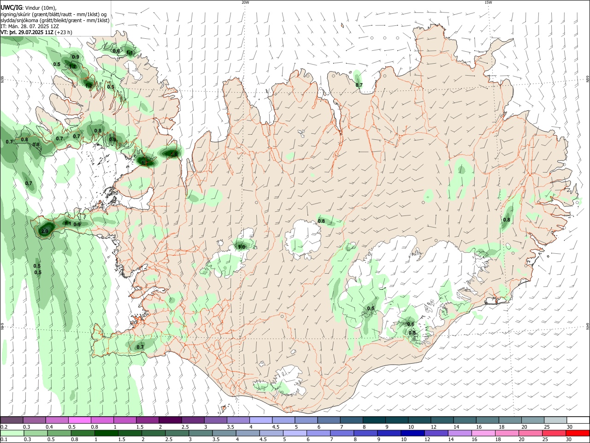Screen dimensions: 590x443
Task: Click the "VT: þri. 29.07.2025 11Z (+23 h)" line
Action: [36, 32]
